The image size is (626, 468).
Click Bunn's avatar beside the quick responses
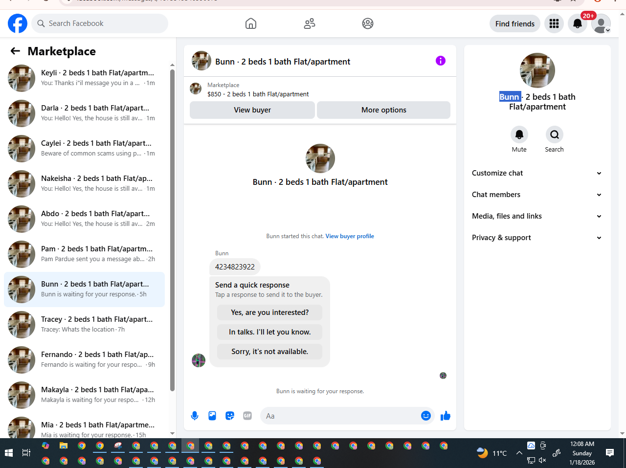click(x=199, y=360)
